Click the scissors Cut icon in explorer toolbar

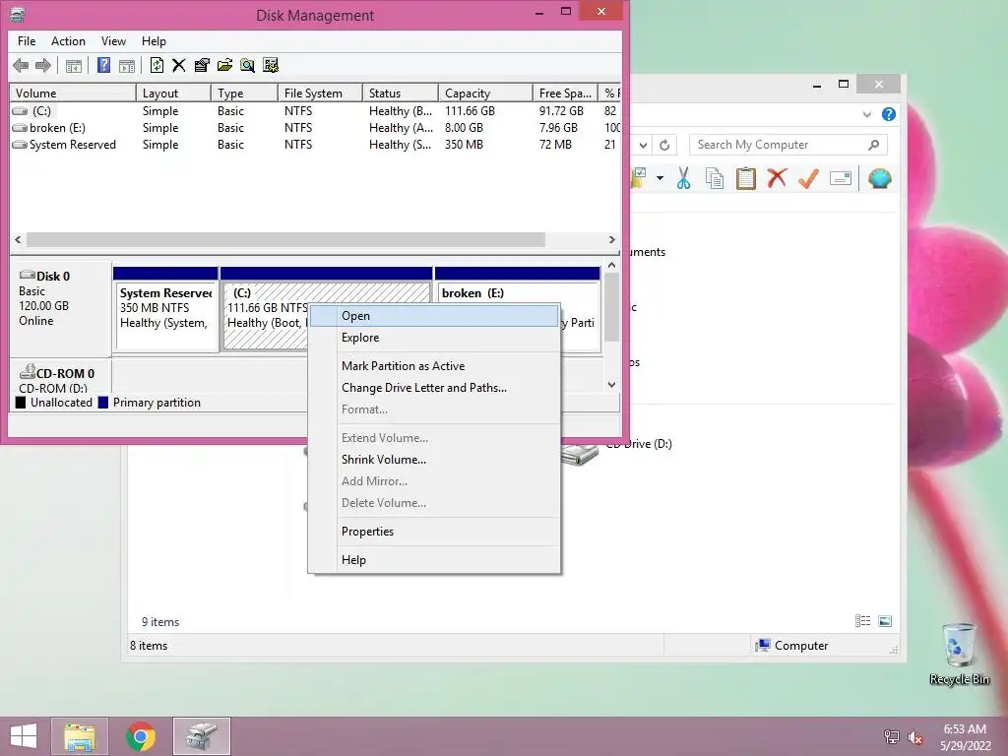coord(683,178)
